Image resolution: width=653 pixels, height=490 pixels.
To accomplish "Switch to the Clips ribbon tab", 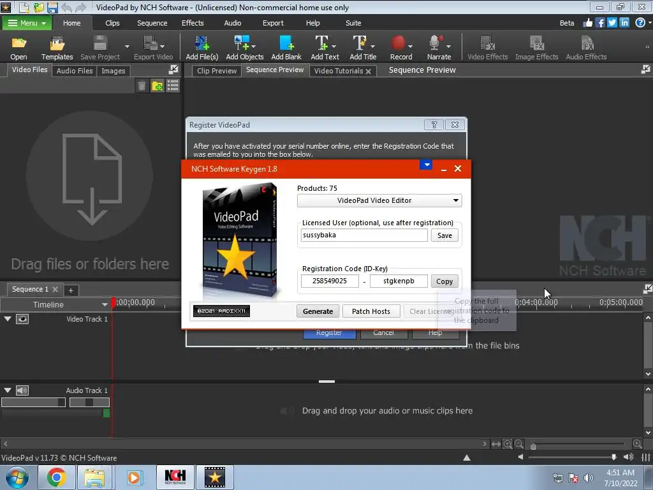I will pyautogui.click(x=112, y=23).
